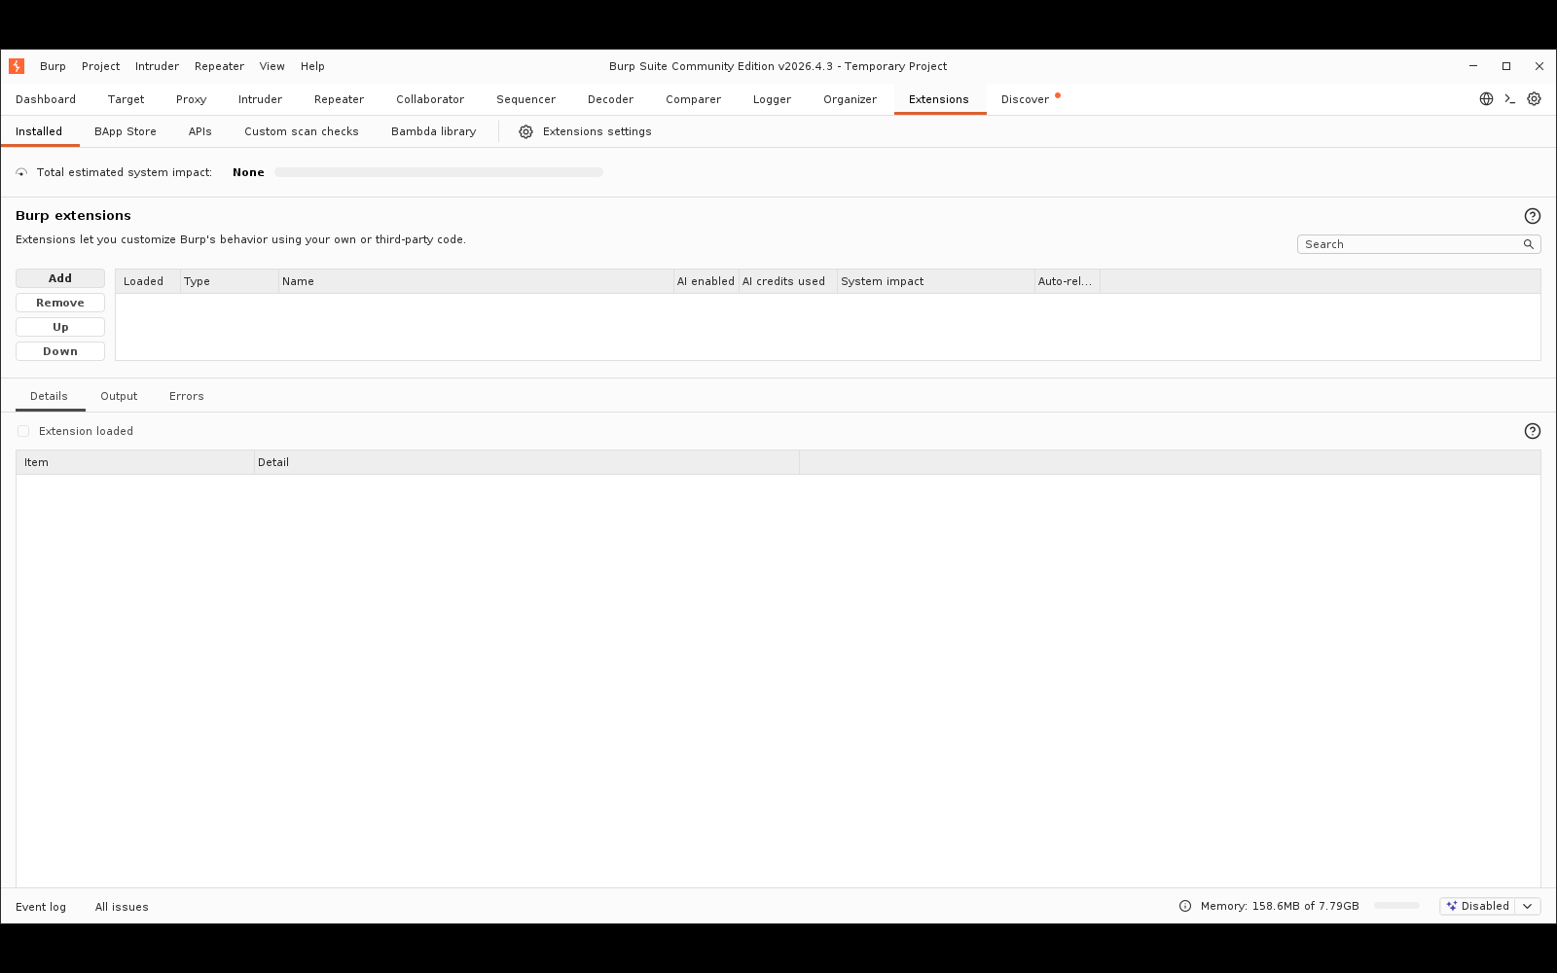Open the Help menu
Viewport: 1557px width, 973px height.
312,66
